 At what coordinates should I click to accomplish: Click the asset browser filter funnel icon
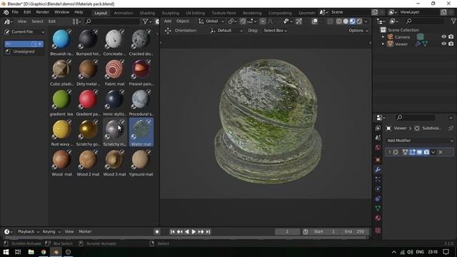[145, 21]
